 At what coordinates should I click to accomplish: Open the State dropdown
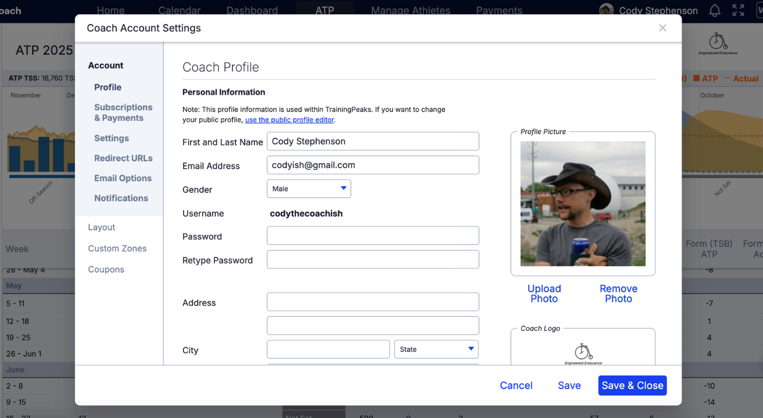tap(437, 349)
